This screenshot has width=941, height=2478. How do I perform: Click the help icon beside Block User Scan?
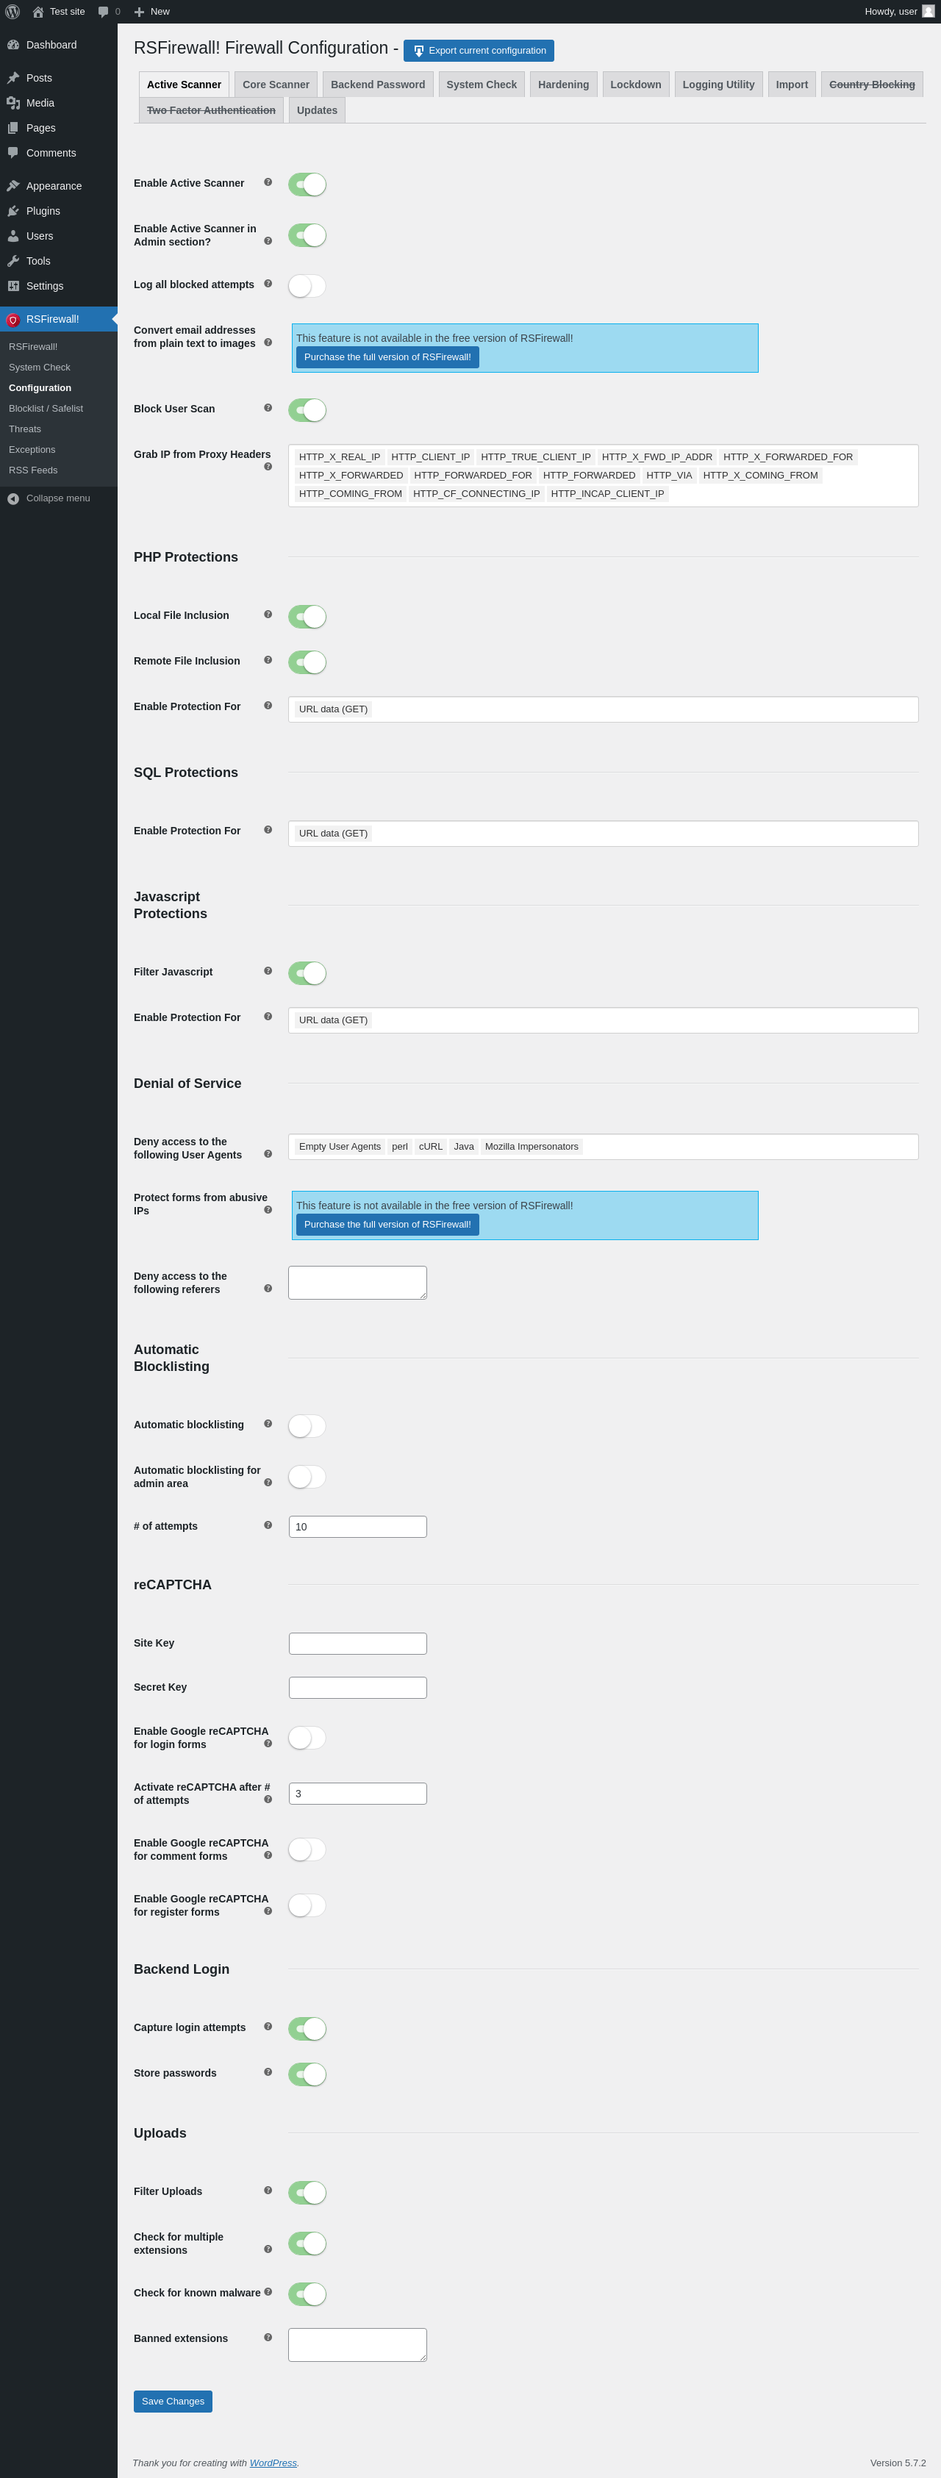pos(268,408)
